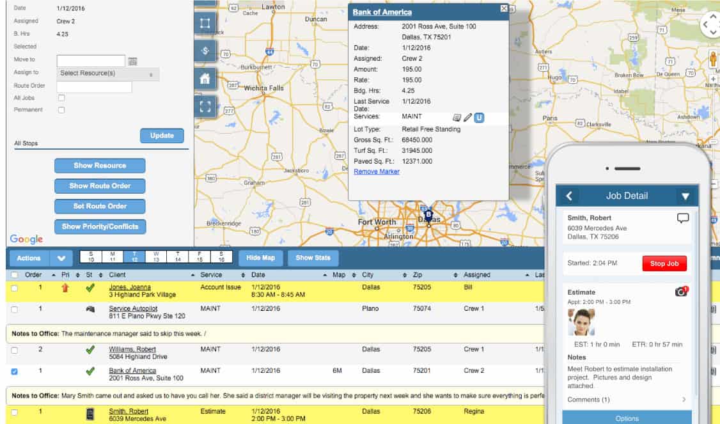This screenshot has height=424, width=720.
Task: Click the Hide Map button
Action: [260, 258]
